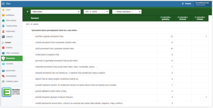Click standard vysvetliť vlastnými slovami
The width and height of the screenshot is (213, 108).
point(76,85)
